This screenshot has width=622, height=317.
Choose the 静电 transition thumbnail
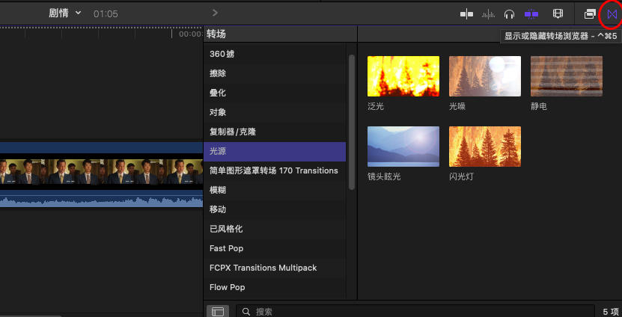click(567, 76)
